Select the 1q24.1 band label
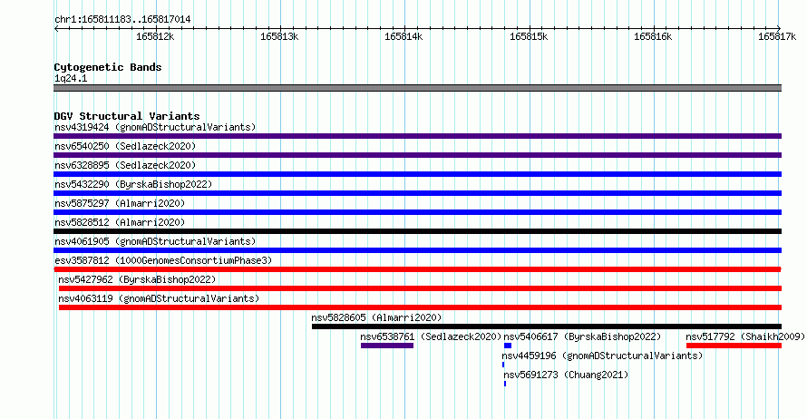 71,78
